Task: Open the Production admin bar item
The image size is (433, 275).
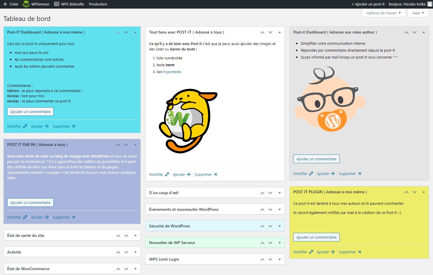Action: pyautogui.click(x=98, y=4)
